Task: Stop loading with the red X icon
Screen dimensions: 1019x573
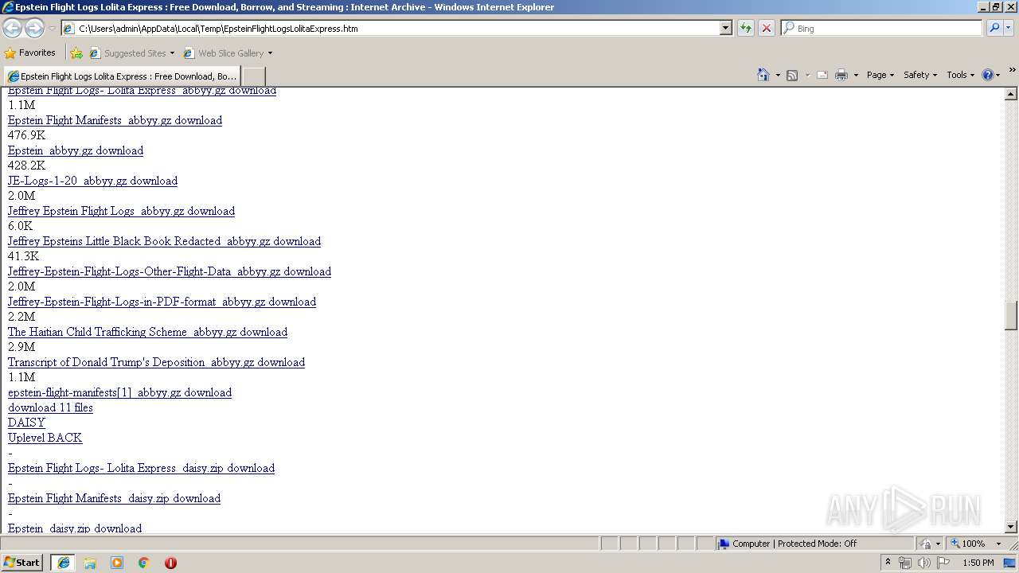Action: [x=767, y=28]
